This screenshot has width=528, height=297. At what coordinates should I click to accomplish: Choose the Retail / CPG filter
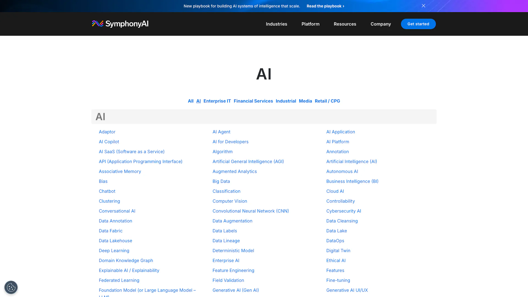coord(327,101)
